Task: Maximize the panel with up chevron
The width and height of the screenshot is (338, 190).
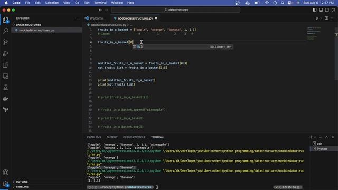Action: 326,137
